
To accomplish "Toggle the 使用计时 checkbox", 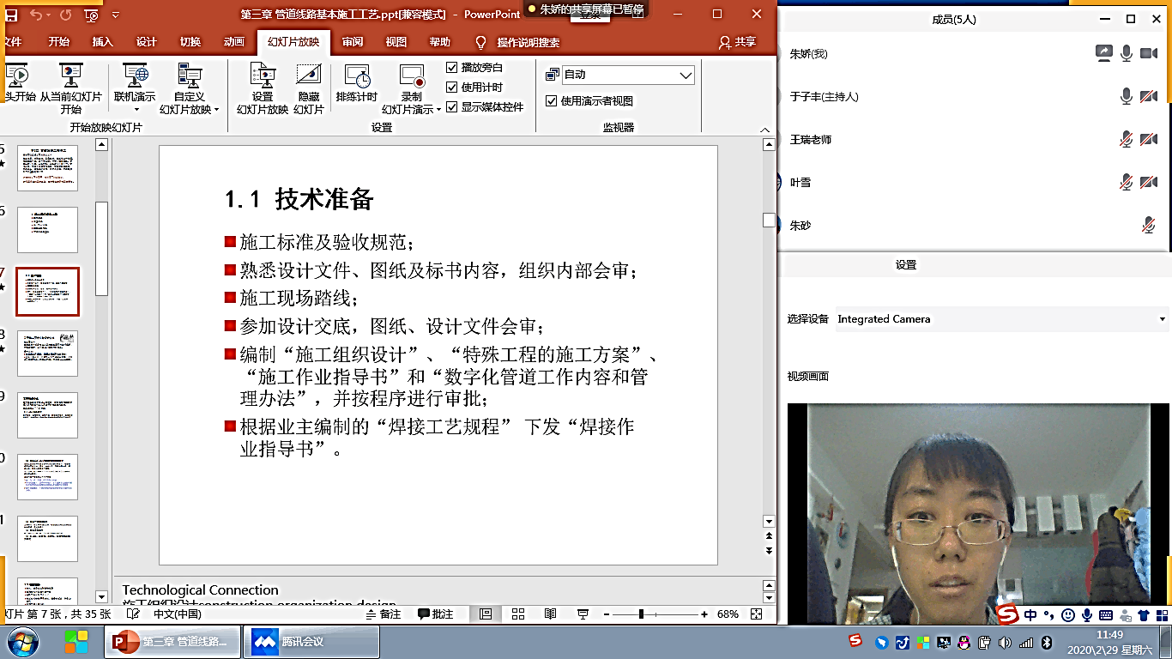I will coord(452,87).
